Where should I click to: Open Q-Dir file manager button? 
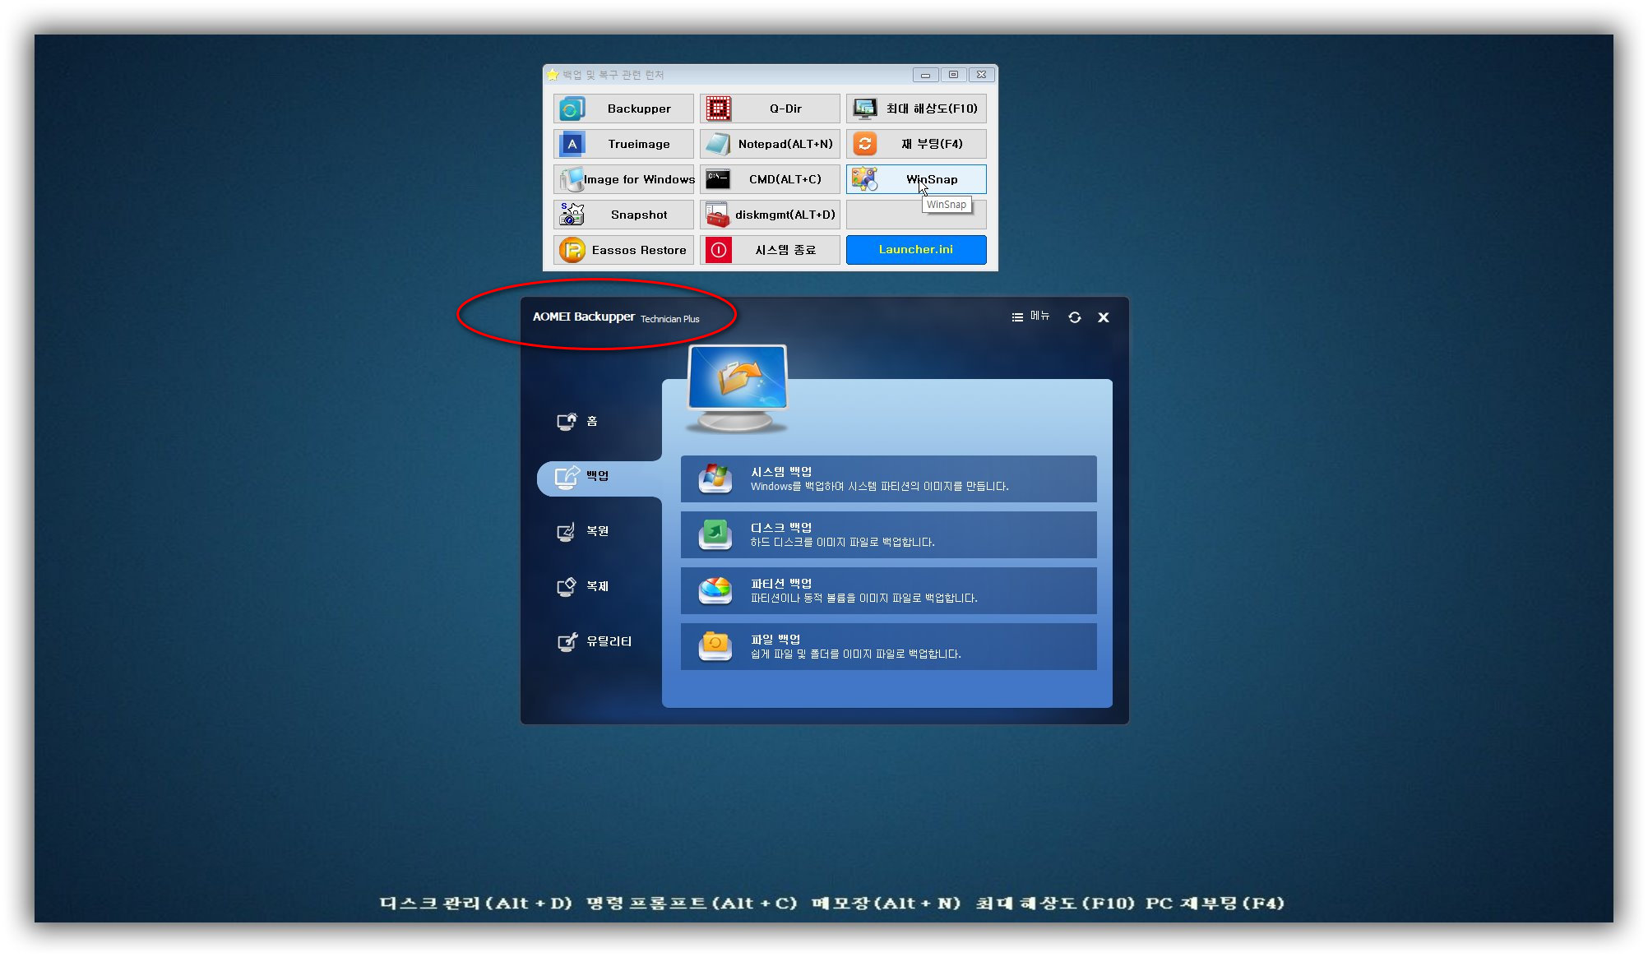pyautogui.click(x=770, y=109)
